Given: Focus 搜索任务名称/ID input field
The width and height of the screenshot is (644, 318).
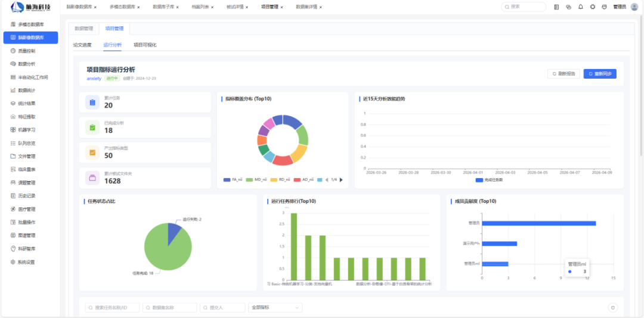Looking at the screenshot, I should tap(112, 308).
